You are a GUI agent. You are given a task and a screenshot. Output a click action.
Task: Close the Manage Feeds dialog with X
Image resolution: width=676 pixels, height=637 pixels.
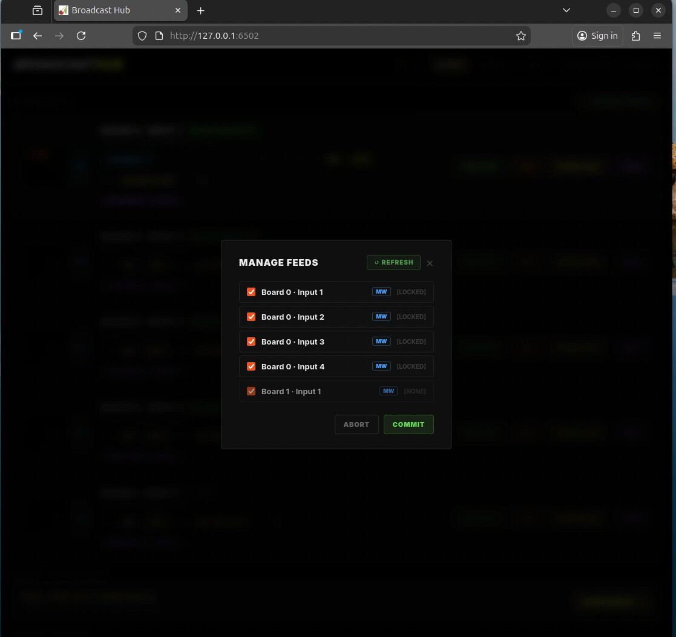tap(430, 263)
